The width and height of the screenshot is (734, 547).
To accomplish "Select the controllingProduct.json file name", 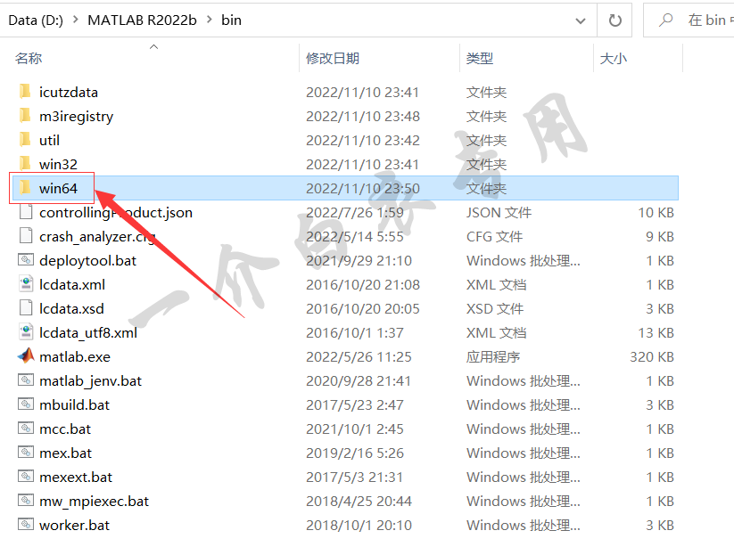I will tap(116, 213).
